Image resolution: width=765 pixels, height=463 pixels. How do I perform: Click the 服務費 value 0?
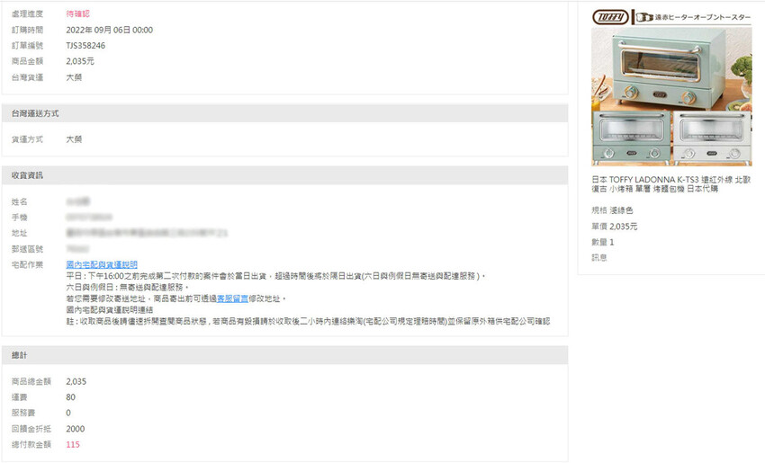pyautogui.click(x=68, y=413)
